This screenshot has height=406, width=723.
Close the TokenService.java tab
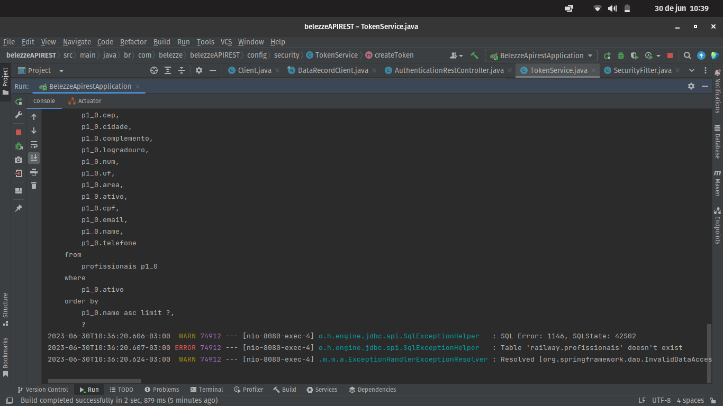click(x=594, y=70)
